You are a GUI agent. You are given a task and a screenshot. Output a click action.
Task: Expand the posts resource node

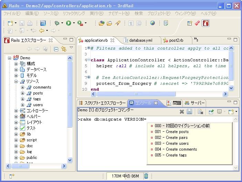pos(22,93)
